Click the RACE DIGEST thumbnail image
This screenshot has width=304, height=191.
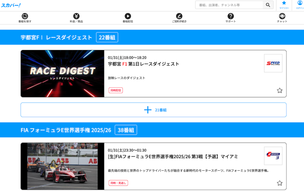(x=62, y=74)
